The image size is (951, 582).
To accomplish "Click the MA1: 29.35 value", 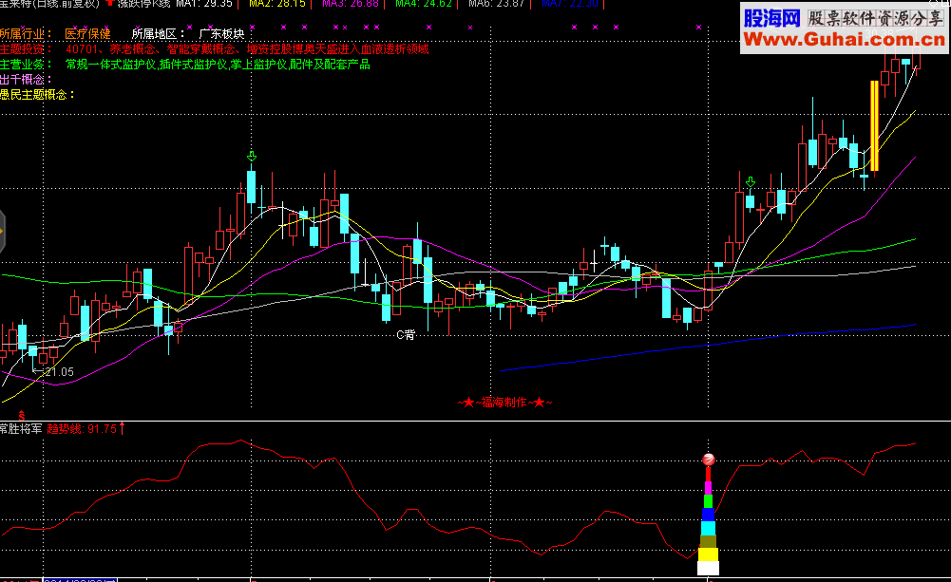I will (203, 4).
